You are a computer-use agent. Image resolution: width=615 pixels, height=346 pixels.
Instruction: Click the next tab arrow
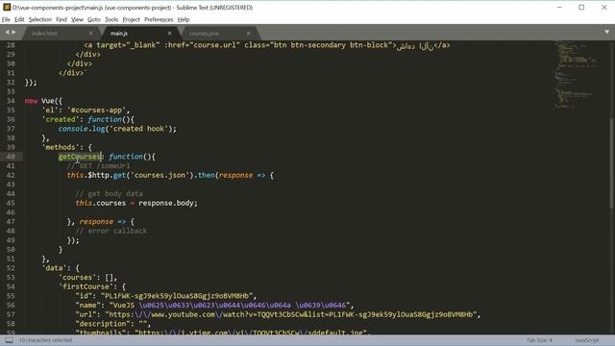pos(13,32)
